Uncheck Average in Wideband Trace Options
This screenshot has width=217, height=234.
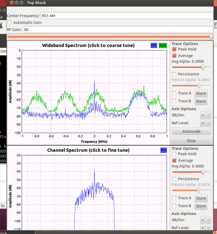[174, 56]
